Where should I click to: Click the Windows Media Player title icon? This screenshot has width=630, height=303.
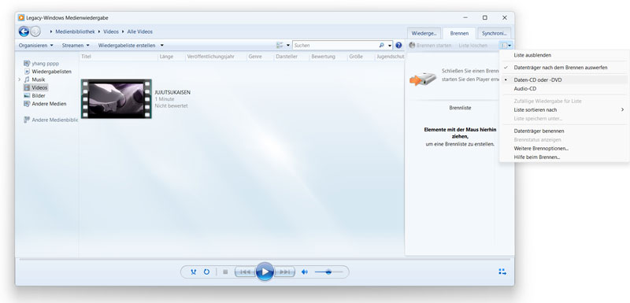(21, 17)
